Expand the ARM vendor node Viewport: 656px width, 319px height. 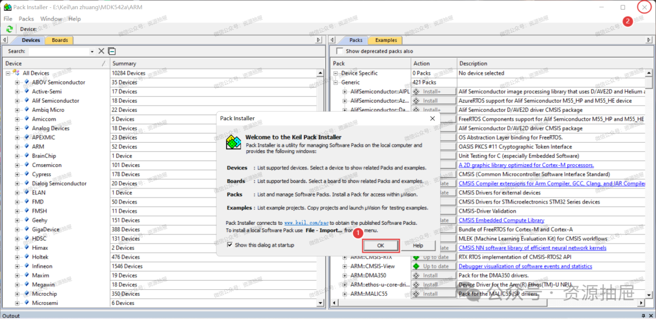click(x=17, y=146)
